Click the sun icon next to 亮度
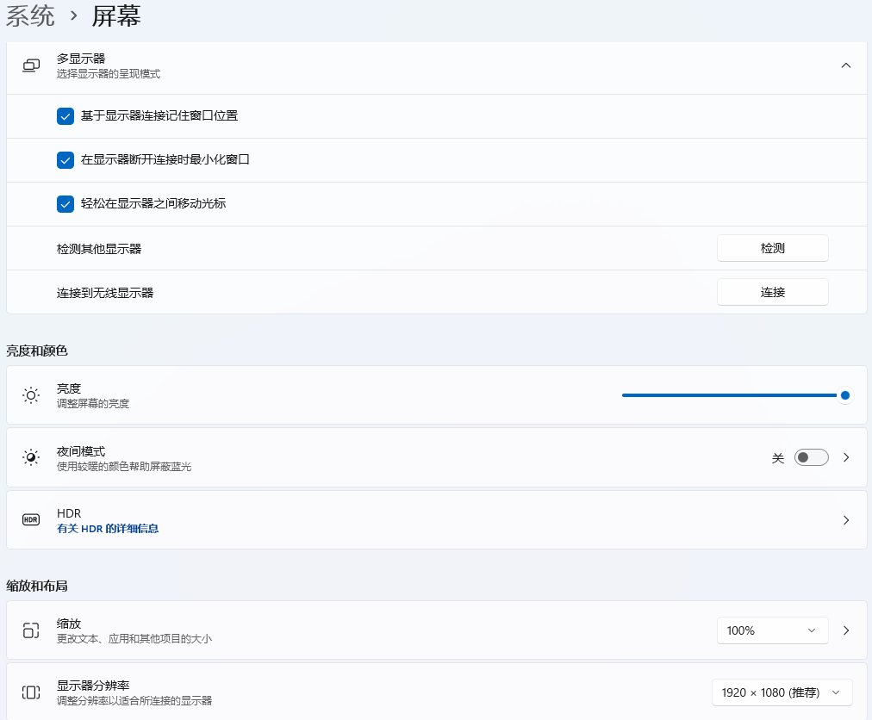The height and width of the screenshot is (720, 872). tap(31, 395)
